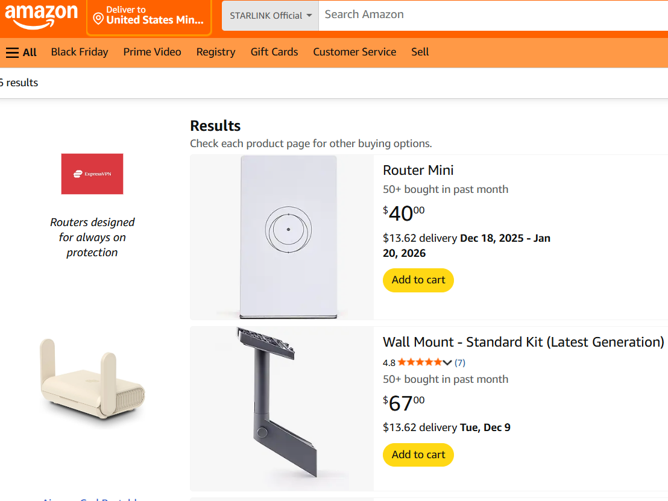
Task: Open the Registry nav item
Action: pos(216,52)
